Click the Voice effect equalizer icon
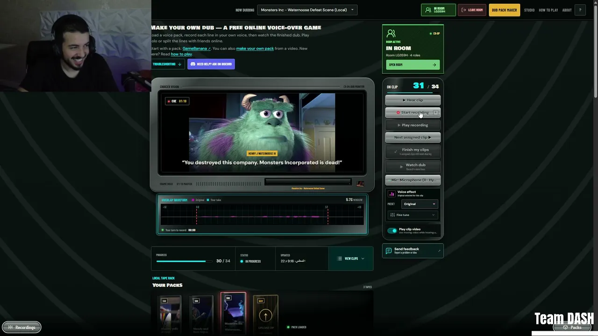 point(392,194)
